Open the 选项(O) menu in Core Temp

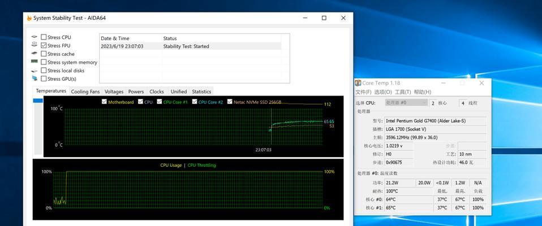tap(383, 92)
